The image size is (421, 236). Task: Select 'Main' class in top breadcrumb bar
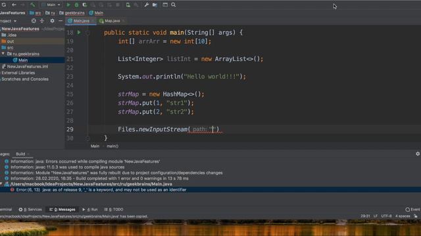click(x=96, y=12)
